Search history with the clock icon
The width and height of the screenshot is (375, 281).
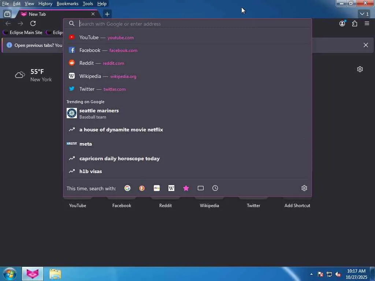pos(215,188)
